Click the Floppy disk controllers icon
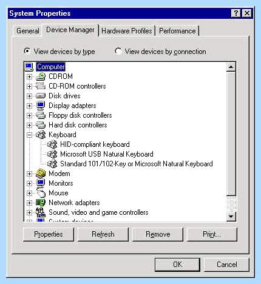The height and width of the screenshot is (284, 261). (x=41, y=115)
